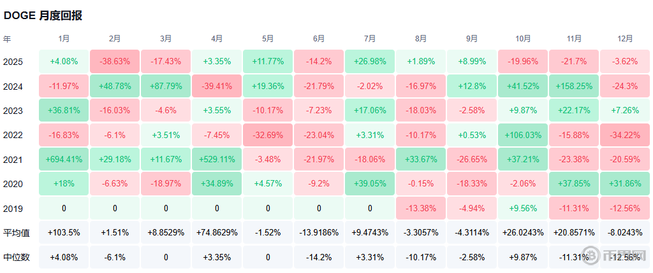Select the +158.25% cell for November 2024
This screenshot has height=273, width=653.
pos(574,86)
